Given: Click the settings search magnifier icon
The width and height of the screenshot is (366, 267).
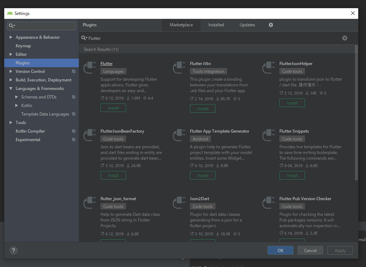Looking at the screenshot, I should pyautogui.click(x=12, y=26).
